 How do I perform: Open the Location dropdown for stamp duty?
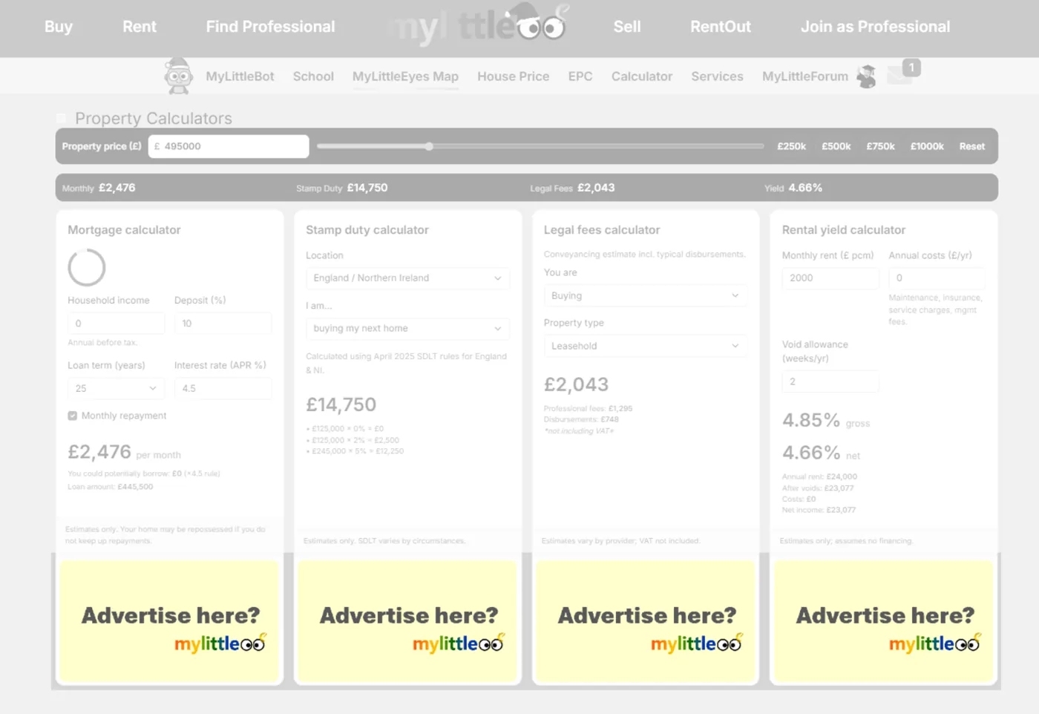pos(407,278)
